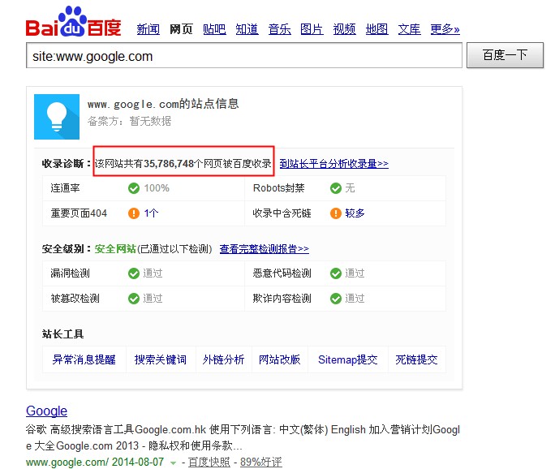Viewport: 555px width, 469px height.
Task: Open the Google search result title link
Action: pyautogui.click(x=46, y=411)
